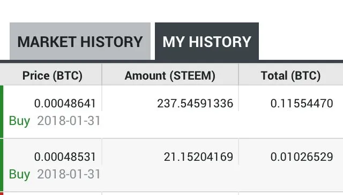Viewport: 343px width, 195px height.
Task: Click red sell indicator bar at bottom
Action: pos(2,194)
